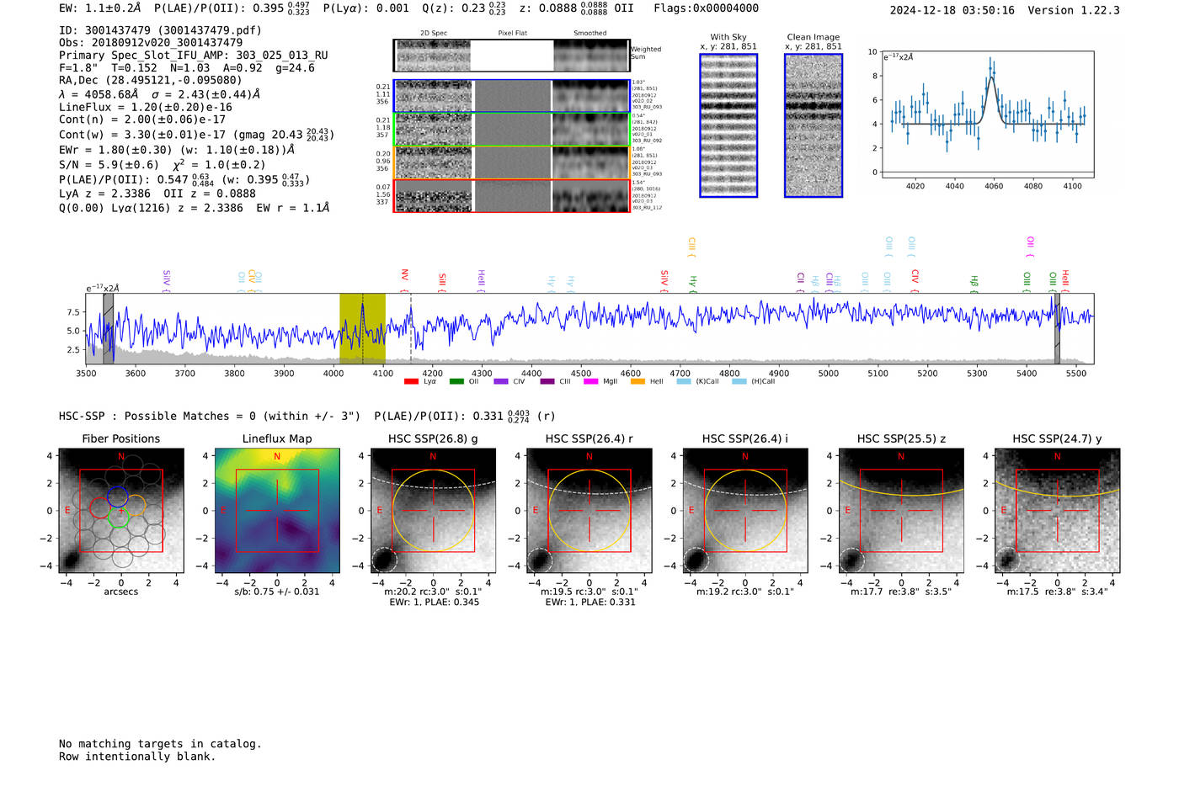Click the red Lyα legend swatch
The height and width of the screenshot is (802, 1179).
pos(411,381)
